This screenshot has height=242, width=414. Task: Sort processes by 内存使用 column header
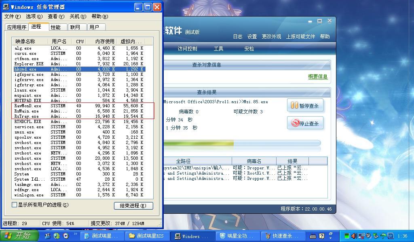tap(101, 42)
